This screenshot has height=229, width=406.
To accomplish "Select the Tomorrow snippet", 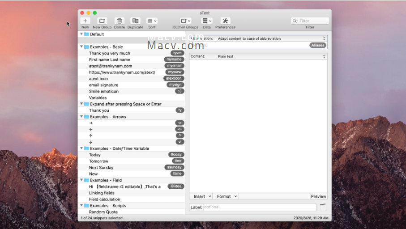I will tap(131, 161).
